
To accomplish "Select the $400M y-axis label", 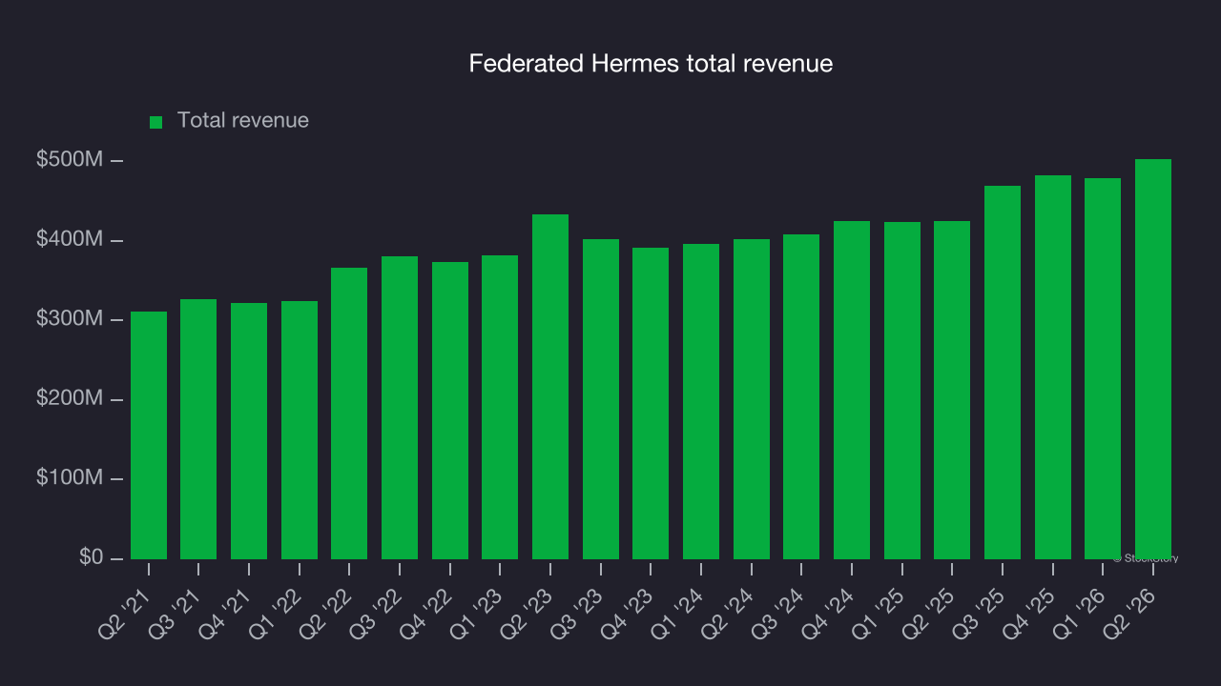I will tap(70, 239).
